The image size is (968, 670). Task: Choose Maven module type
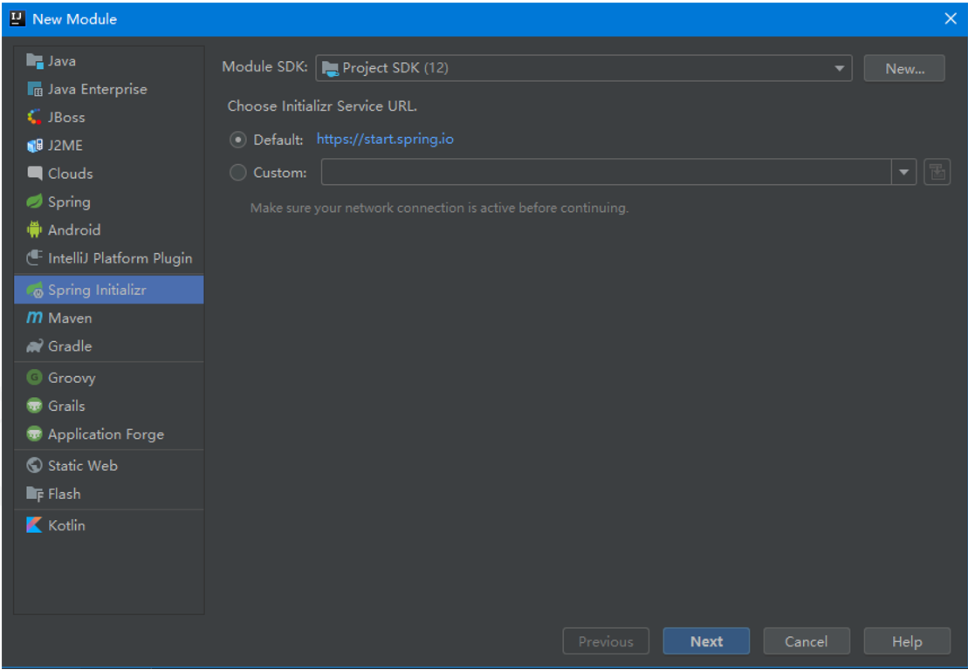pos(108,318)
